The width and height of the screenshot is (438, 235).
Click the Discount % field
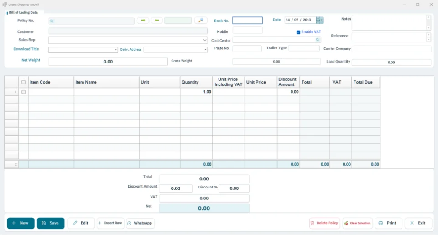pos(234,188)
